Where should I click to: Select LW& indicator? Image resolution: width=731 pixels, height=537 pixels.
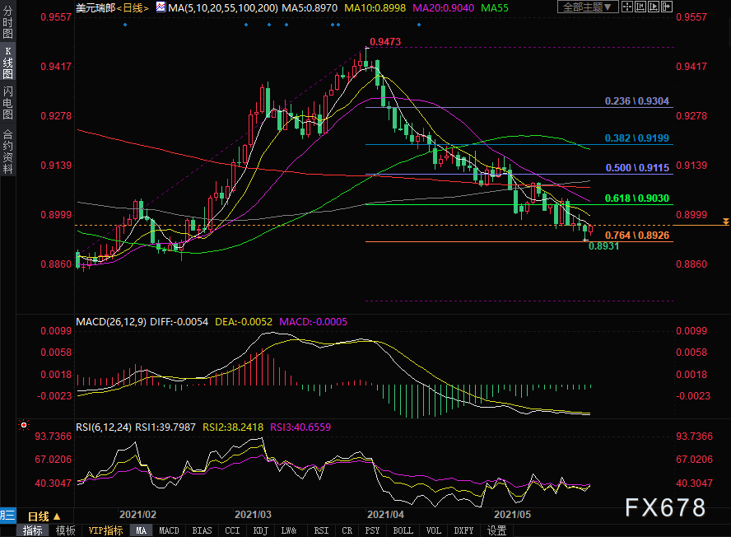point(289,530)
